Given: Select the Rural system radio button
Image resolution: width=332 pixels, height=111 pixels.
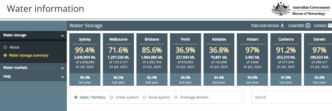Looking at the screenshot, I should pos(144,97).
